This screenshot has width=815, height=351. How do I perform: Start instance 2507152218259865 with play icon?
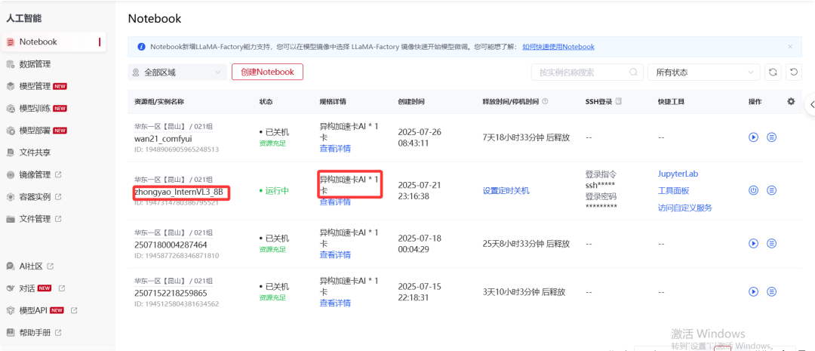click(x=753, y=291)
